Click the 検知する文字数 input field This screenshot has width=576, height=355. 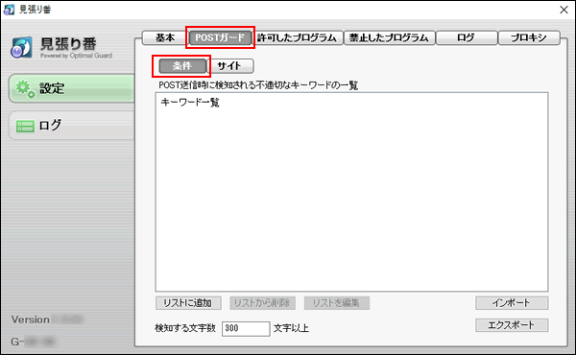246,328
